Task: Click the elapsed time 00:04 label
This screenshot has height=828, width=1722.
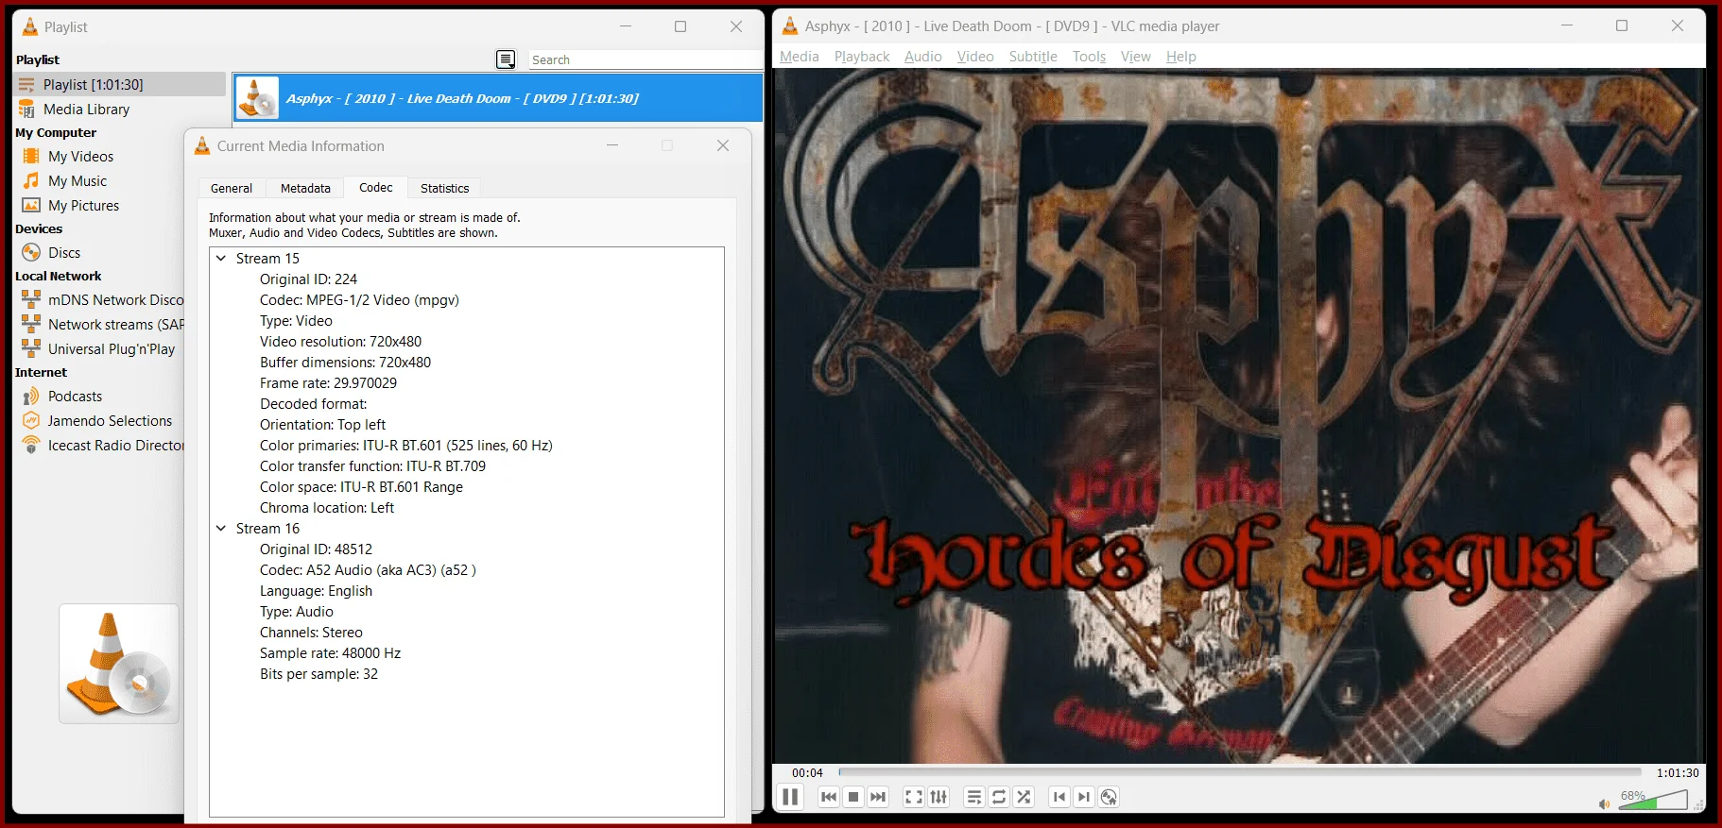Action: (x=807, y=772)
